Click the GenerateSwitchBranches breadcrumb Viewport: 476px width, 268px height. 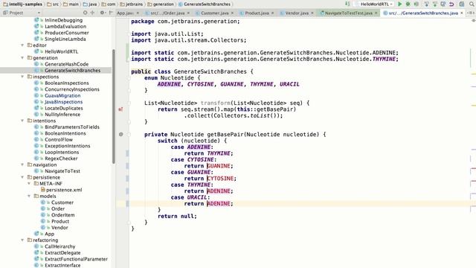(x=205, y=4)
